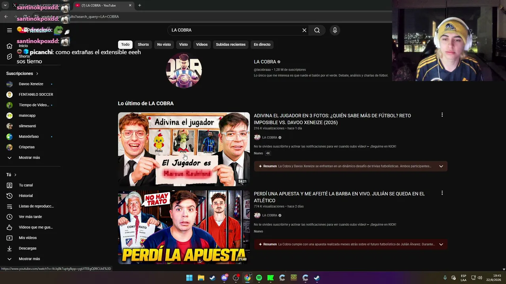Open the browser tab search dropdown

click(5, 5)
